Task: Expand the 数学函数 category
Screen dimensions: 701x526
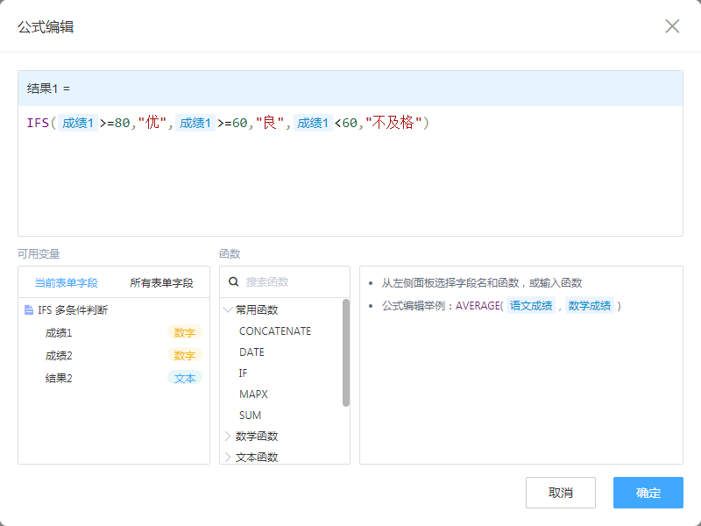Action: [x=229, y=436]
